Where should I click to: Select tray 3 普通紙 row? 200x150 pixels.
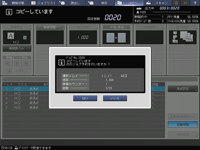click(84, 98)
